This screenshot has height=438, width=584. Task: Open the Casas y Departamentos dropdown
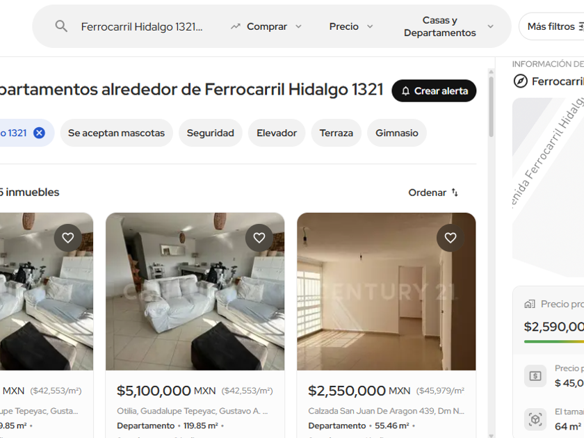click(448, 26)
